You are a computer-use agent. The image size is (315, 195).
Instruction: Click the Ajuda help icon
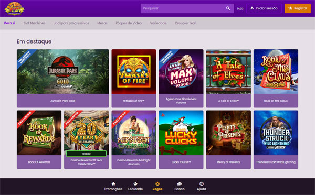coord(202,184)
